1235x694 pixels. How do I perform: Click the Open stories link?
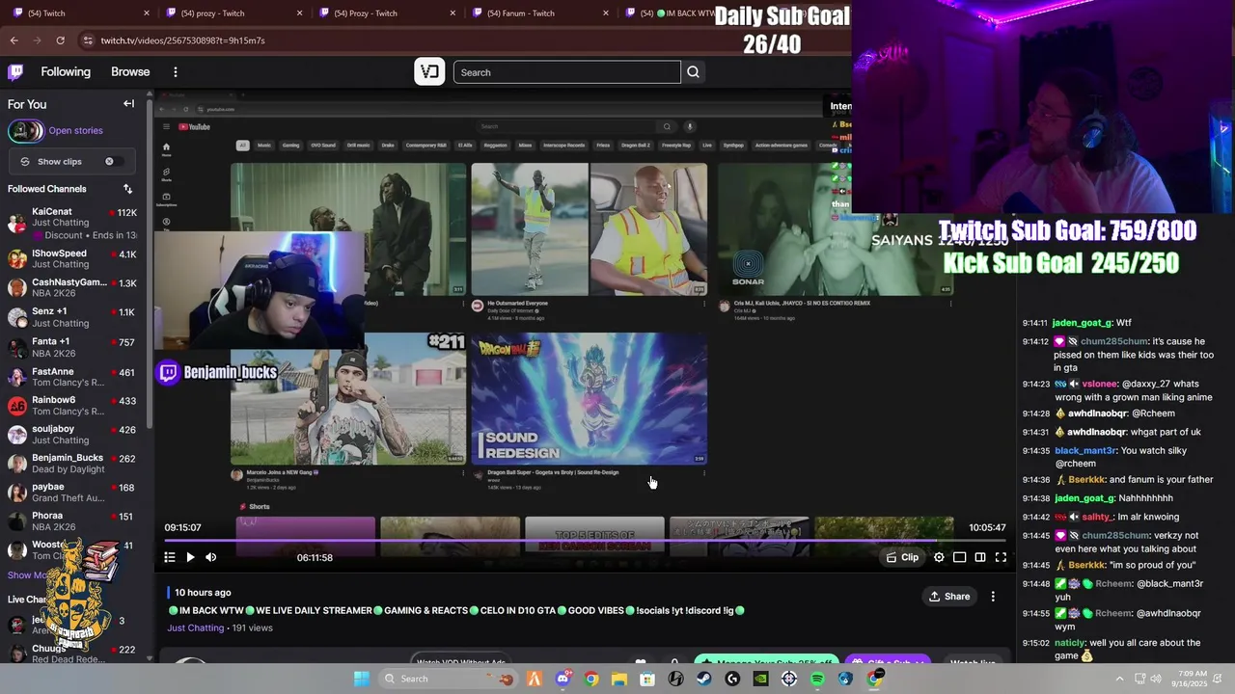coord(75,131)
